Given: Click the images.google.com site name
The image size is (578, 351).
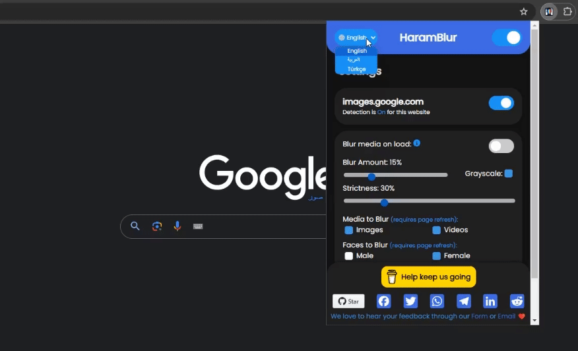Looking at the screenshot, I should pyautogui.click(x=383, y=102).
